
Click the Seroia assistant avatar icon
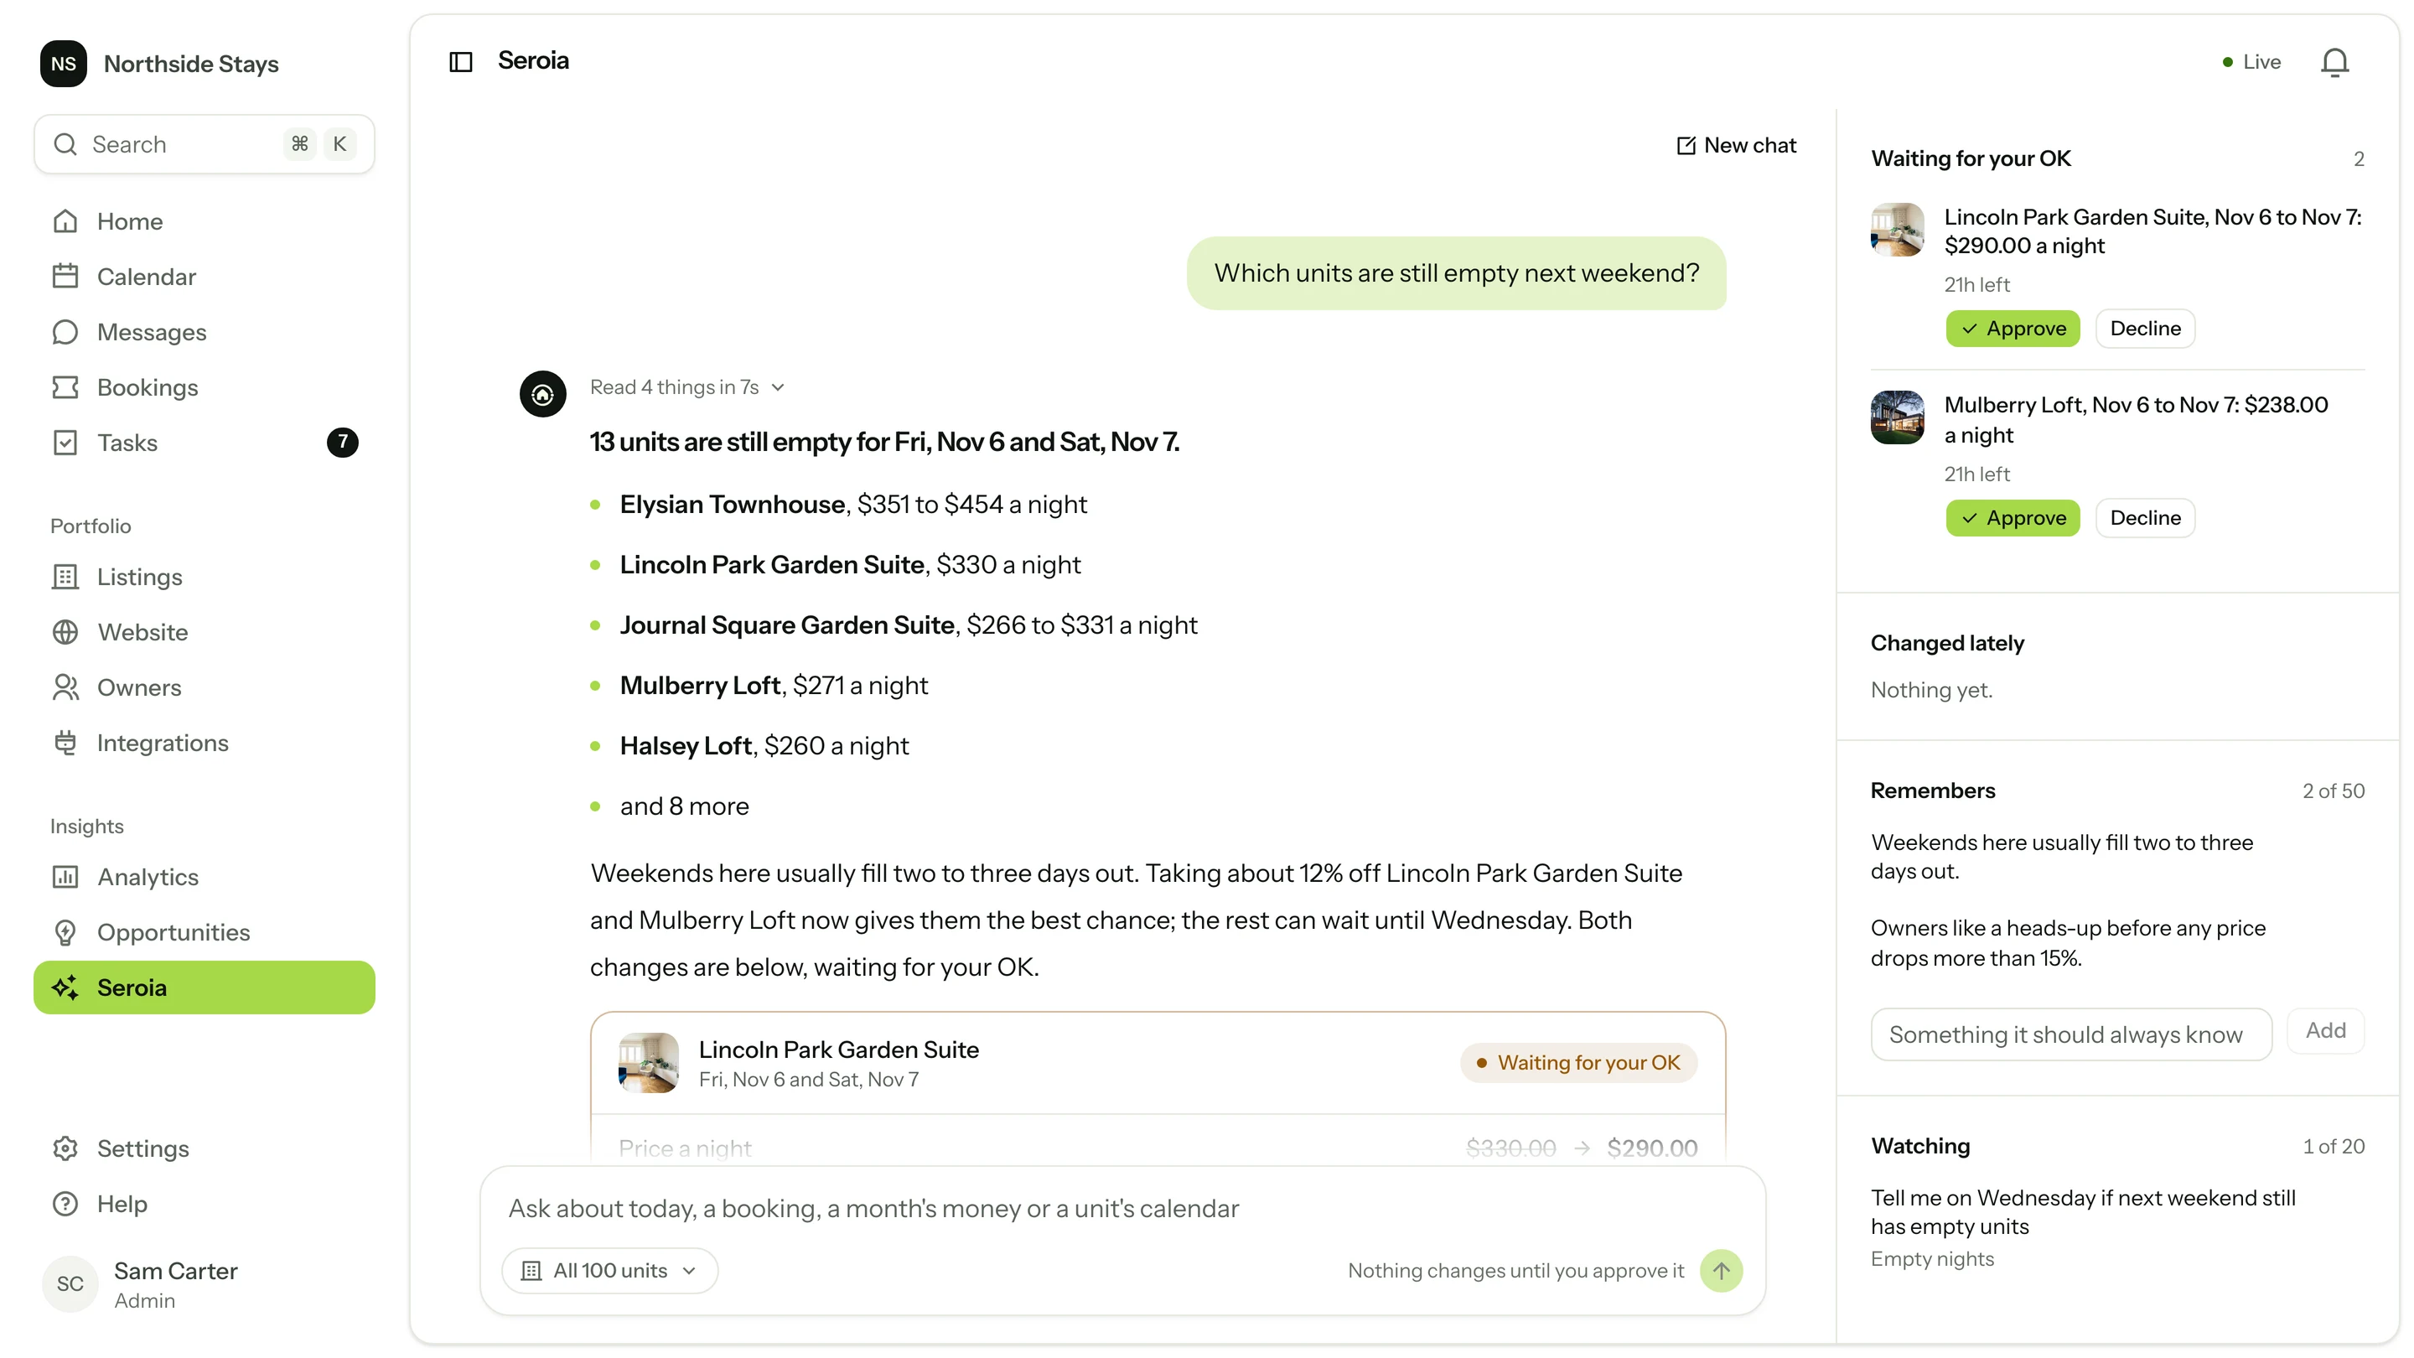point(542,395)
